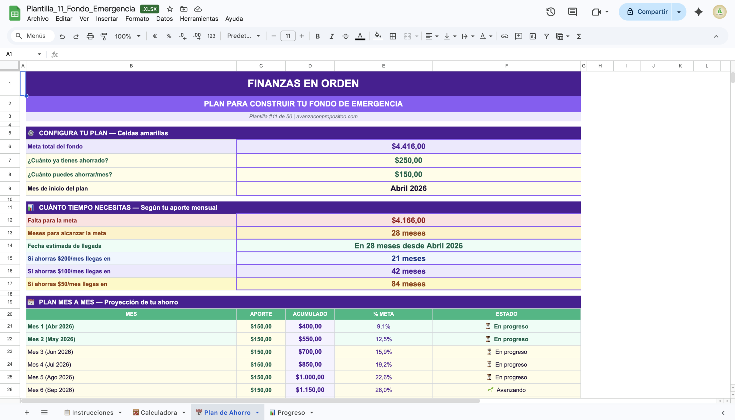
Task: Click the functions sigma icon
Action: (579, 36)
